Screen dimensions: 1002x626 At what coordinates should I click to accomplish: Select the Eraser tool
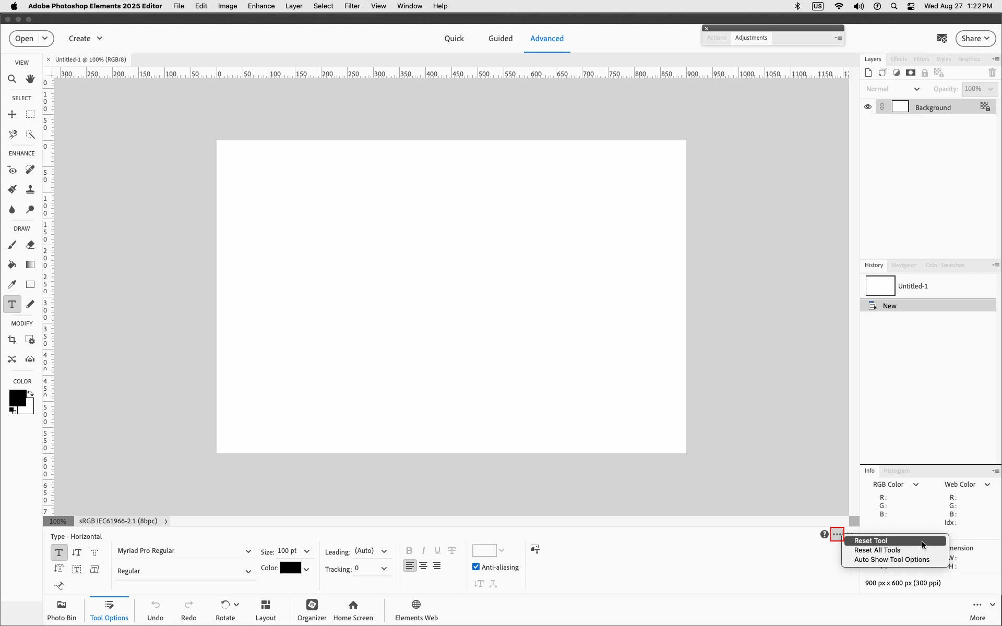pyautogui.click(x=30, y=245)
